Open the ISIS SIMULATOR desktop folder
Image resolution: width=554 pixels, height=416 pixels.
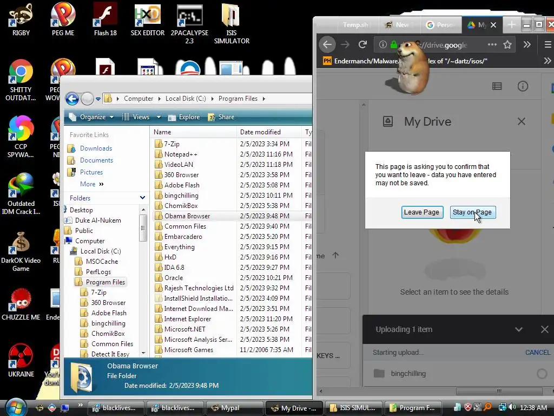pyautogui.click(x=232, y=24)
